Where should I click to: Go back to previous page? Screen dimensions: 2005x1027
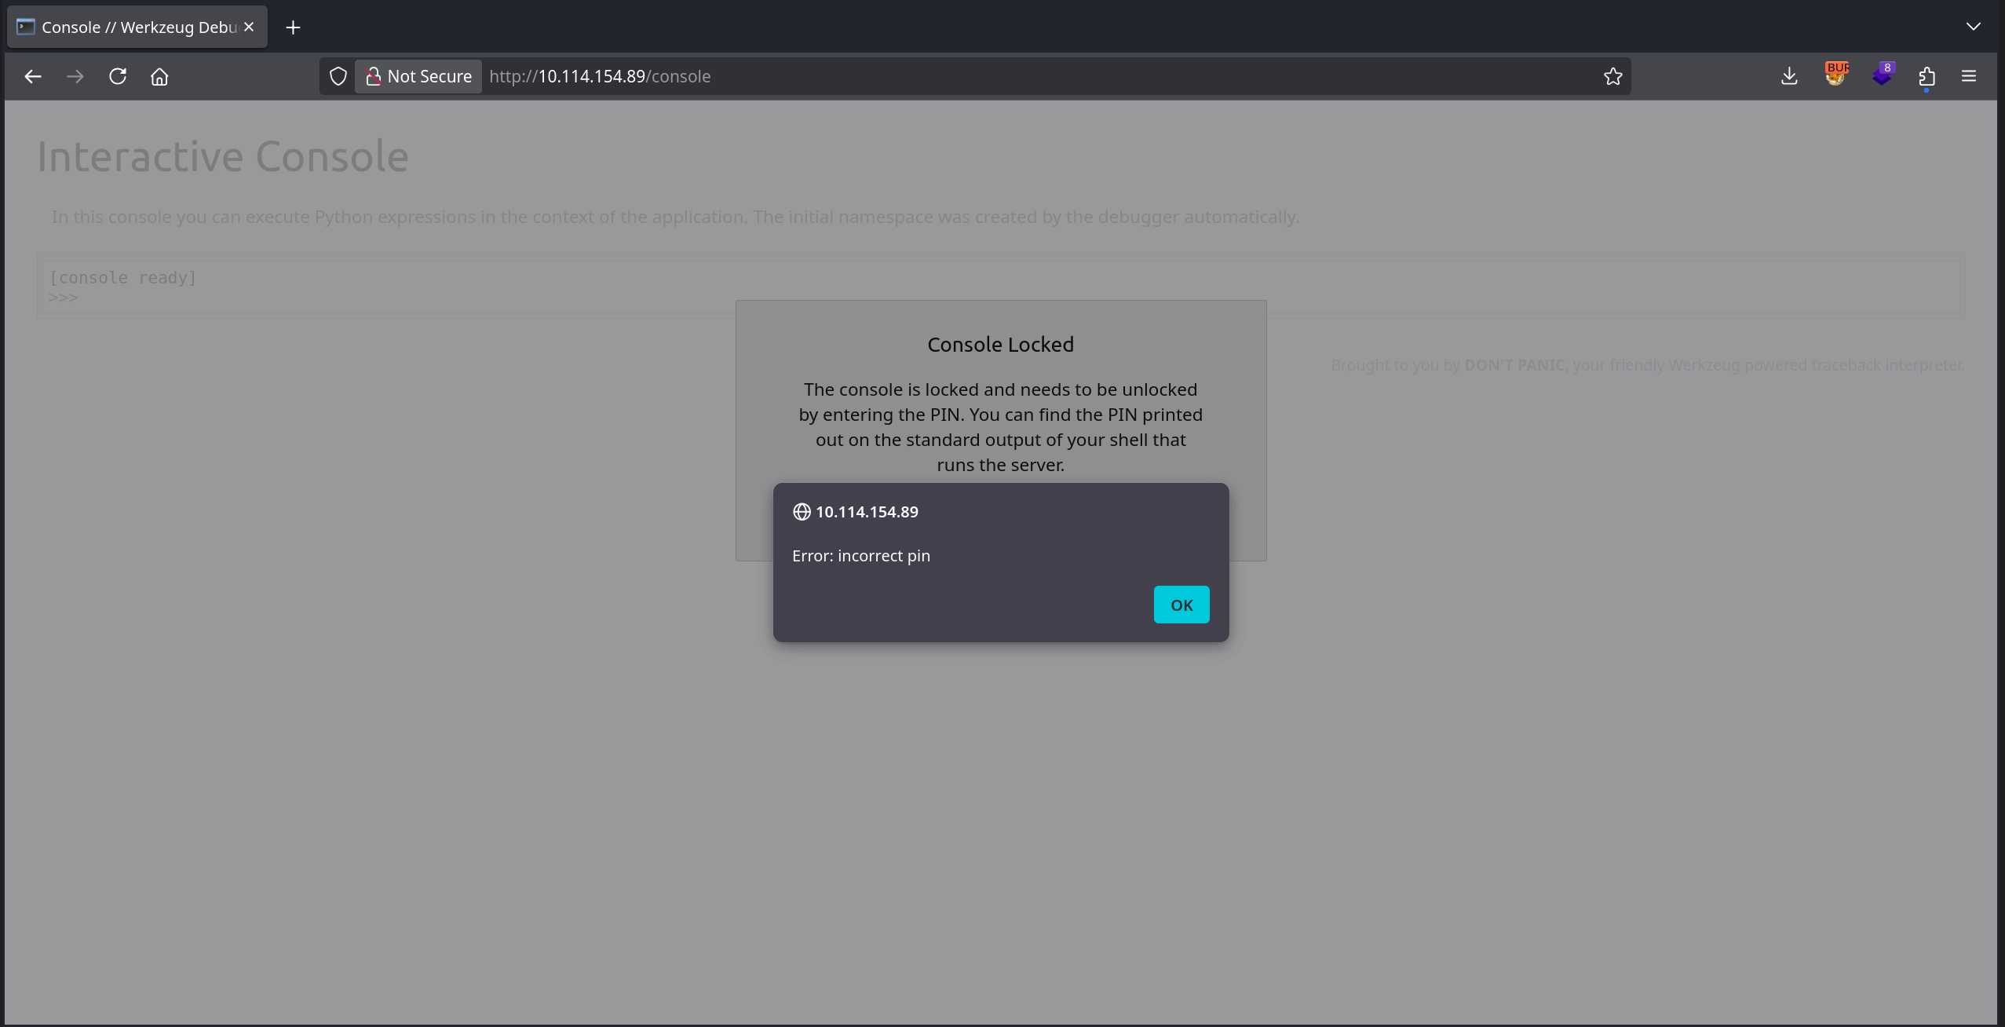(x=33, y=76)
